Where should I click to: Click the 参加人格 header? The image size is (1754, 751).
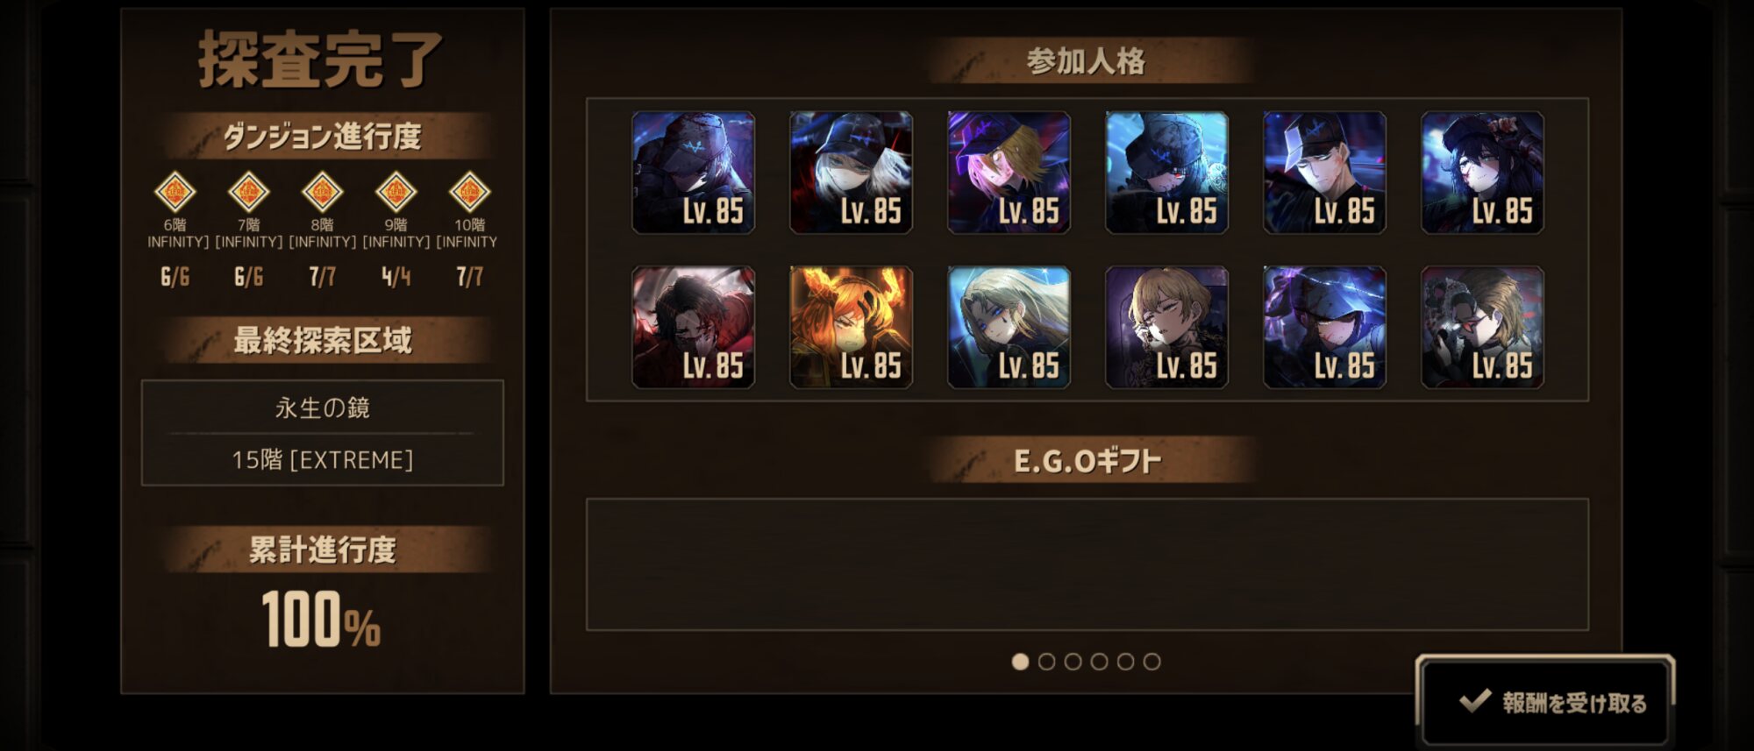click(1087, 61)
